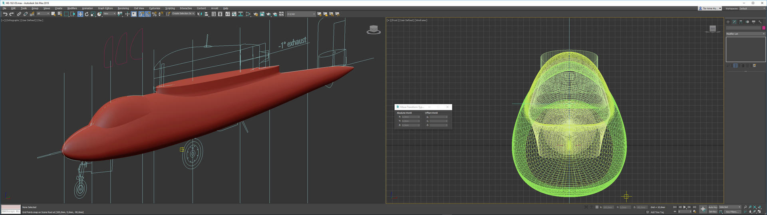This screenshot has width=767, height=215.
Task: Open the Utilities panel wrench icon
Action: point(760,22)
